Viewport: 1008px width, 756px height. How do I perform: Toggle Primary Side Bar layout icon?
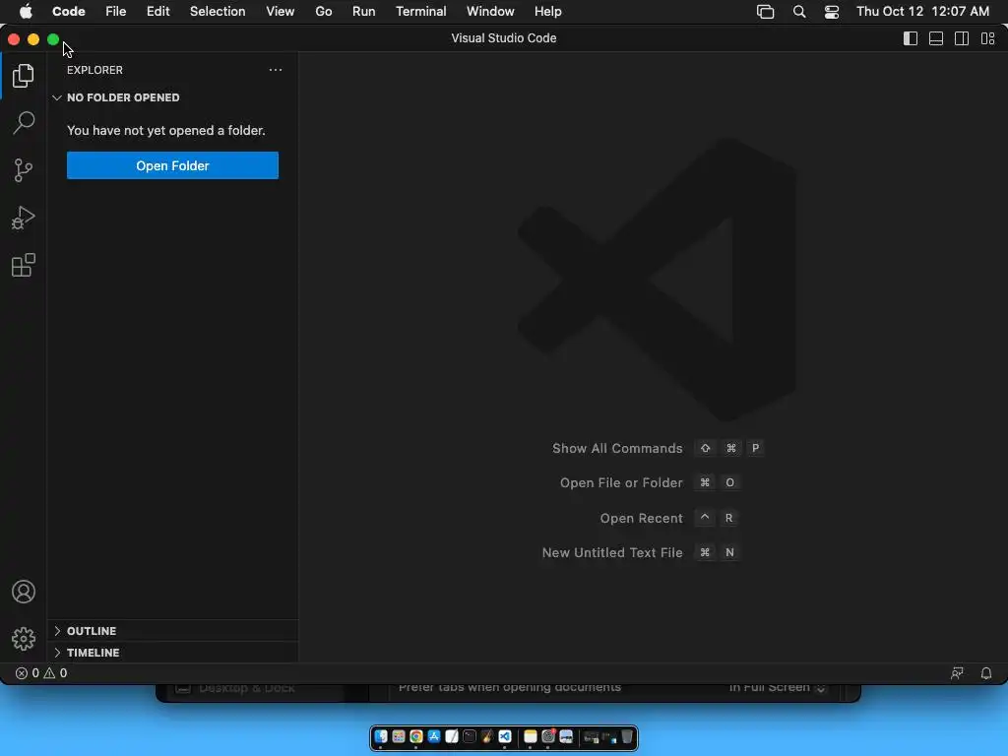coord(911,38)
